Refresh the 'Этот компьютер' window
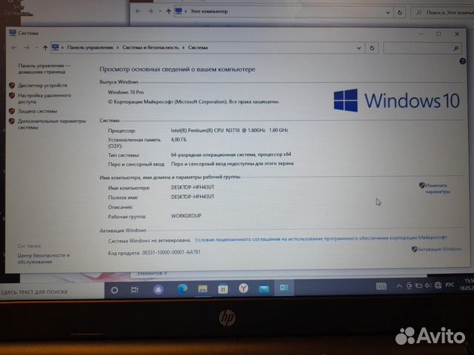The height and width of the screenshot is (355, 474). click(400, 13)
